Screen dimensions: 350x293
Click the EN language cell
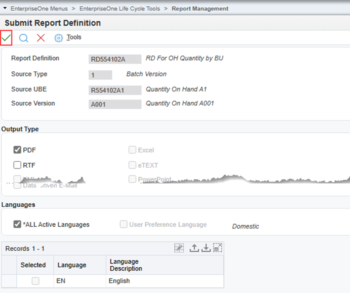pos(80,281)
